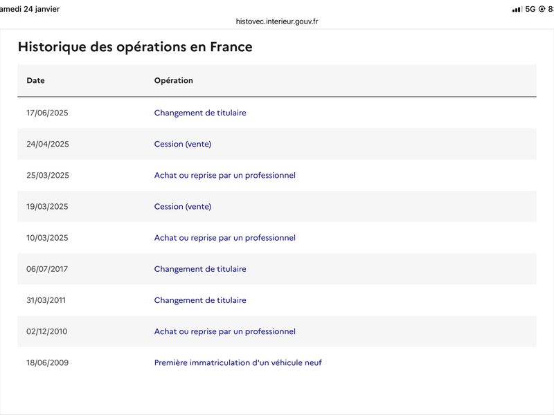This screenshot has width=554, height=415.
Task: Click Première immatriculation d'un véhicule neuf
Action: click(238, 362)
